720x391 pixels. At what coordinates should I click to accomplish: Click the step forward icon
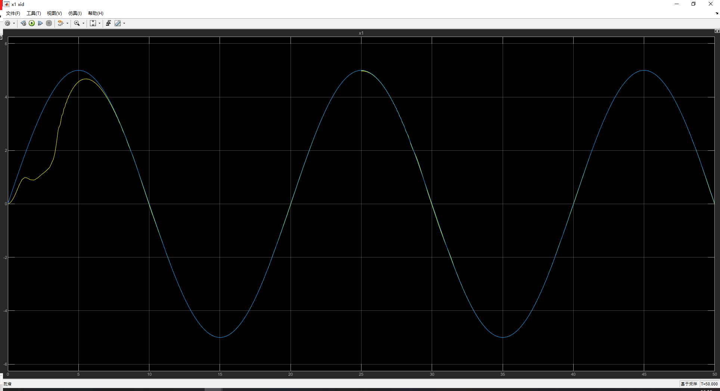pos(40,23)
